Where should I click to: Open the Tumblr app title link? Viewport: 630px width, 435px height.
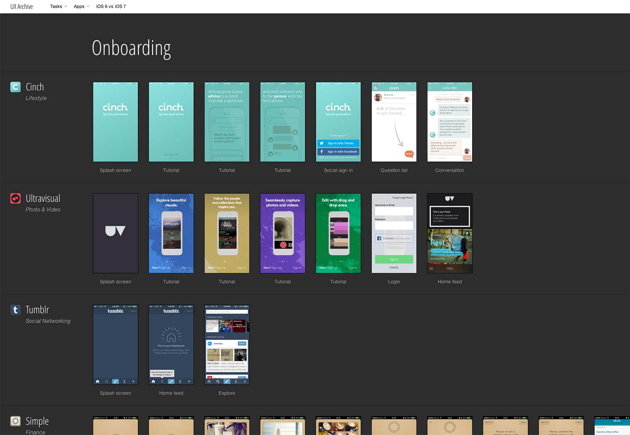(37, 310)
